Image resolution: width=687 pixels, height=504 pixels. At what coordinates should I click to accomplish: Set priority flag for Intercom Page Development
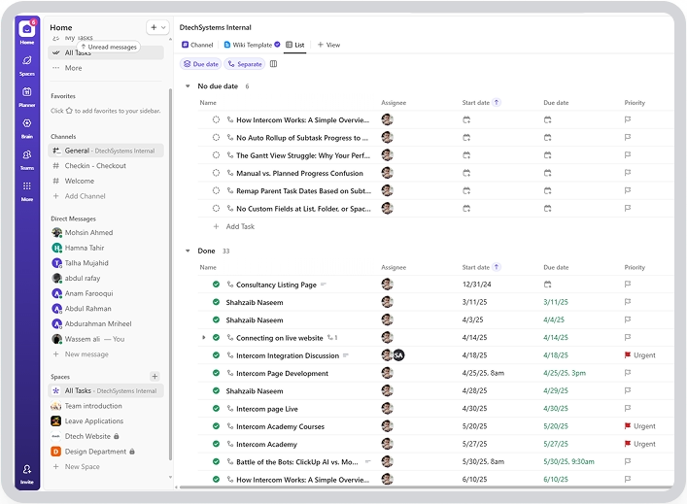[x=628, y=373]
